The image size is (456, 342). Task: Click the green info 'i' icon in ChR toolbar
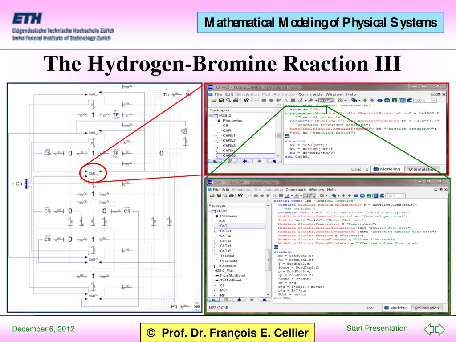coord(369,196)
